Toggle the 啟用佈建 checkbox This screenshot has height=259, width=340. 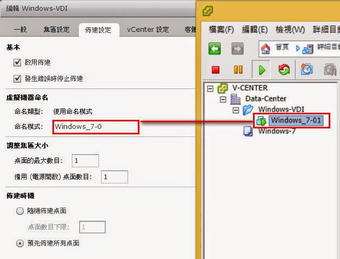[17, 63]
